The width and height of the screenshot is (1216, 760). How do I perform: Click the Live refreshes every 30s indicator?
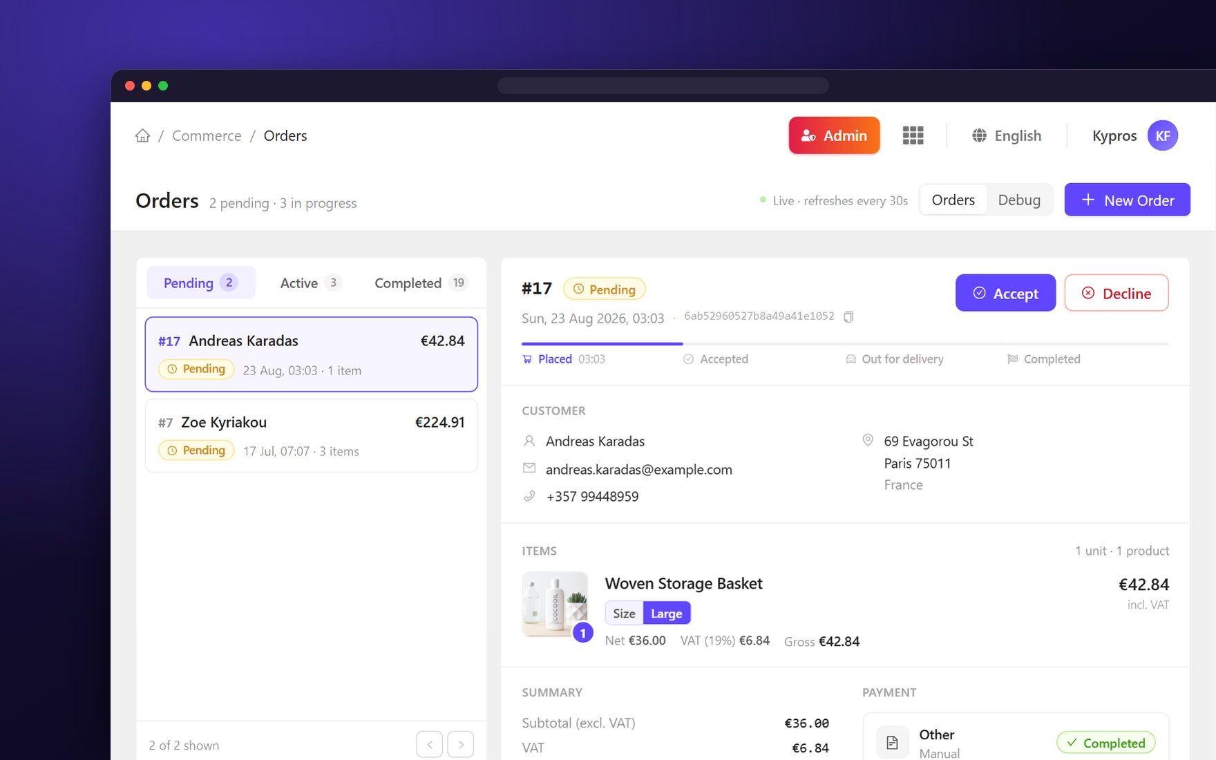[x=833, y=200]
